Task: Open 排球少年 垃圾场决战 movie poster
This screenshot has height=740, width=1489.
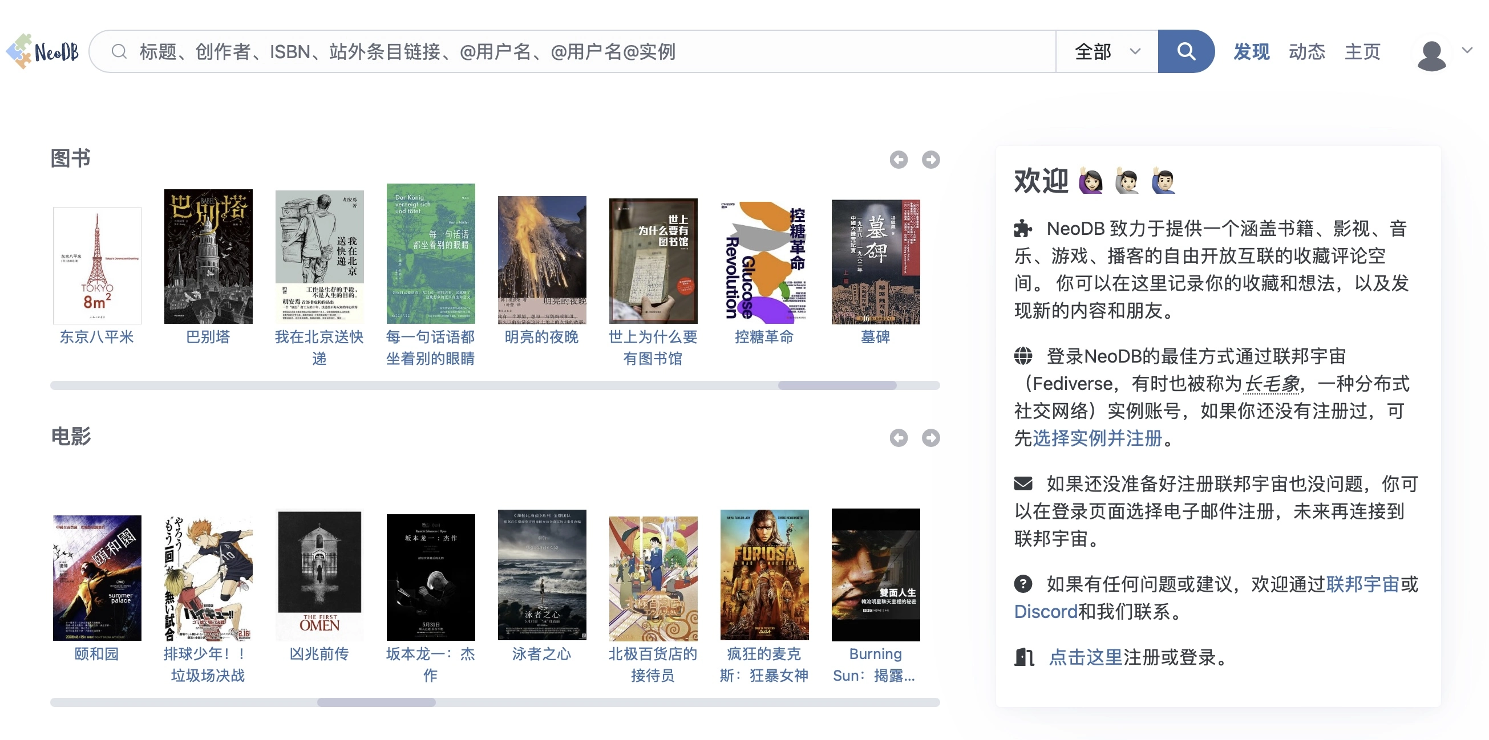Action: tap(208, 578)
